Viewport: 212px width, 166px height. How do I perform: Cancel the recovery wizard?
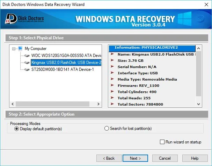(165, 158)
